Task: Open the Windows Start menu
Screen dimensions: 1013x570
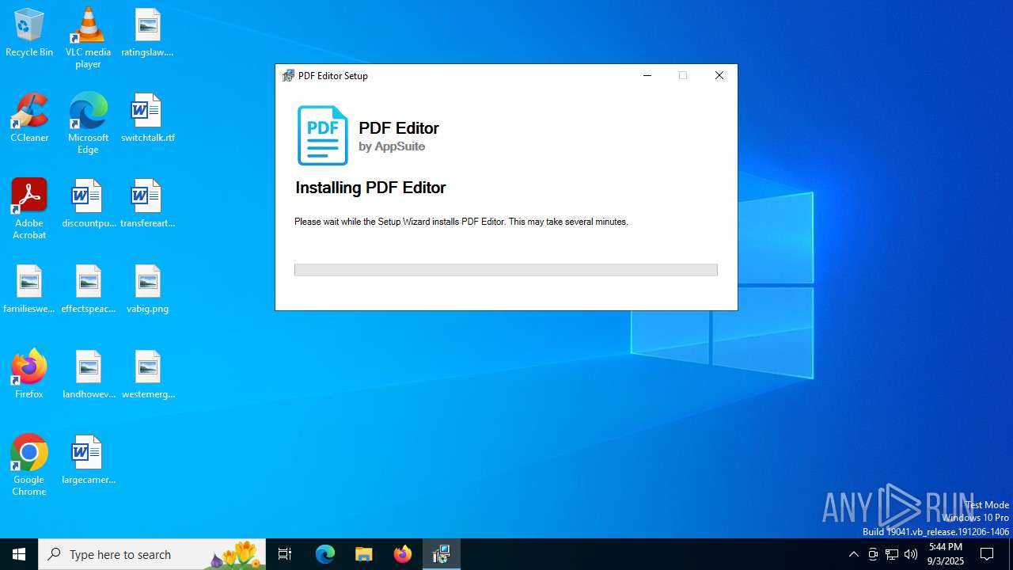Action: click(x=19, y=554)
